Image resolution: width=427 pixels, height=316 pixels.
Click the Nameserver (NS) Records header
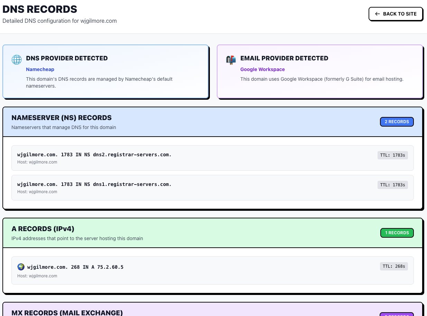point(62,118)
